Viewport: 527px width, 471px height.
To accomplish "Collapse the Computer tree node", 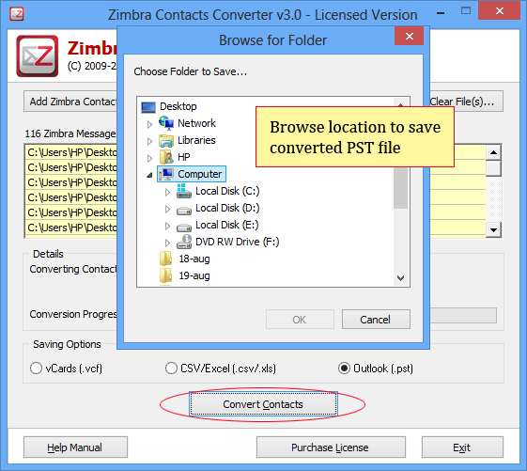I will click(149, 175).
